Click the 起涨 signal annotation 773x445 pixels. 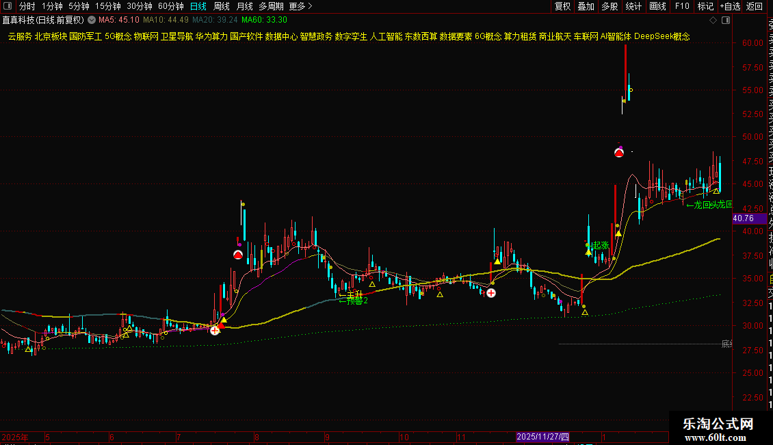point(600,245)
